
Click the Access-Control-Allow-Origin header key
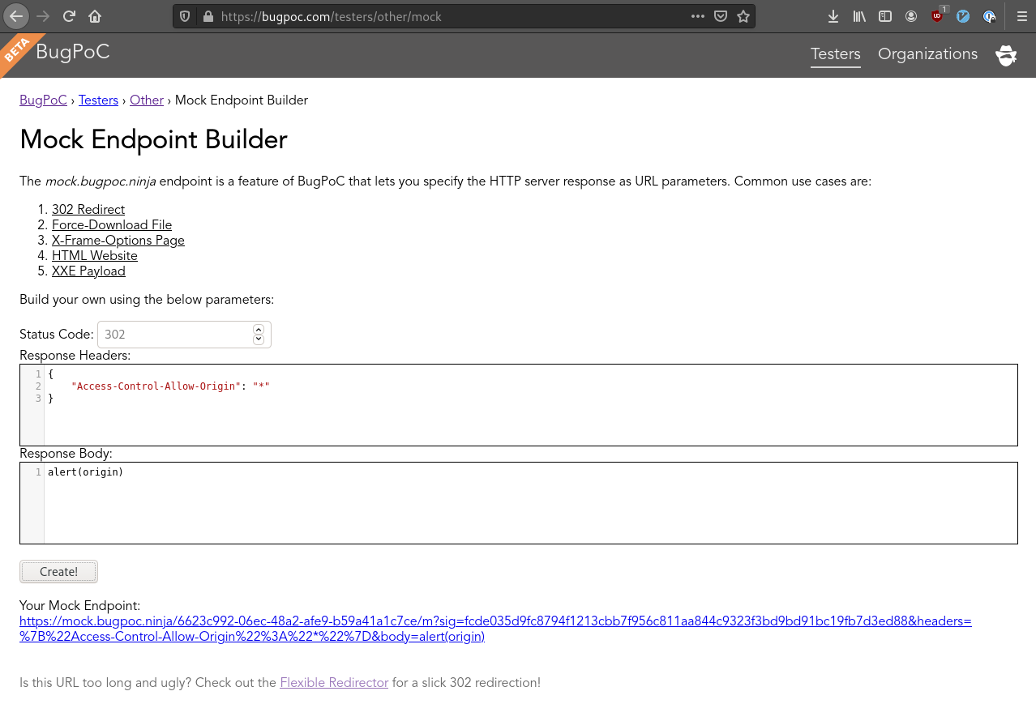point(156,386)
